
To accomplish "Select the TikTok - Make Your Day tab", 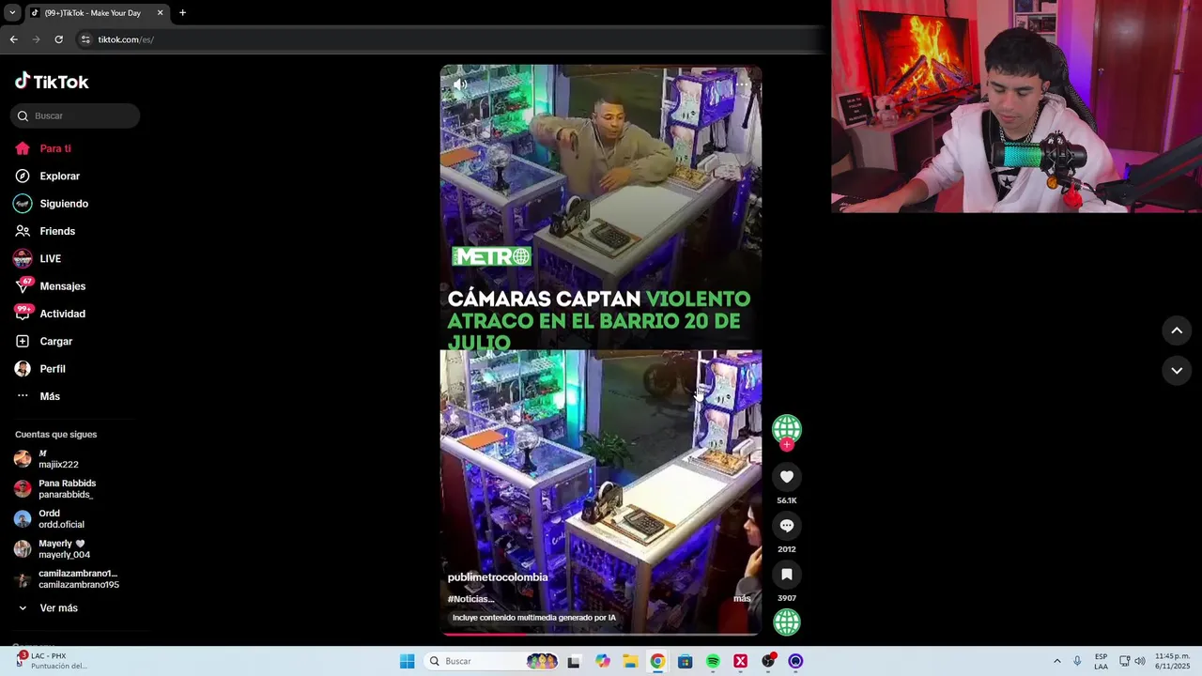I will 97,13.
